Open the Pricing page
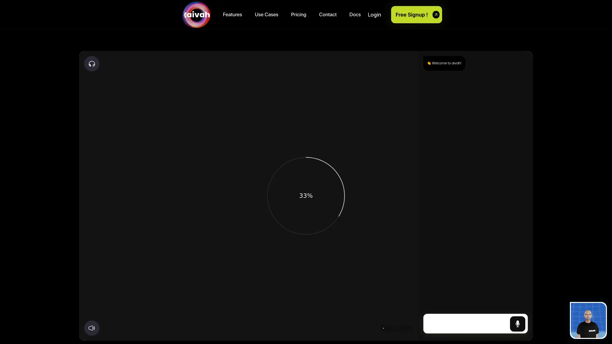612x344 pixels. (x=298, y=15)
